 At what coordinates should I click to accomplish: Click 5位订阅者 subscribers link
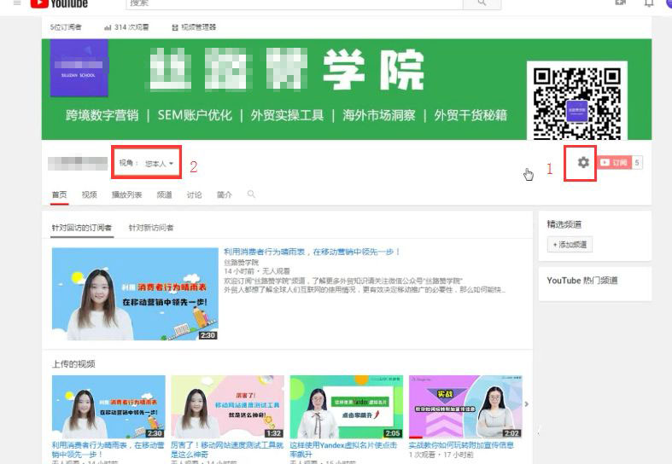tap(66, 27)
